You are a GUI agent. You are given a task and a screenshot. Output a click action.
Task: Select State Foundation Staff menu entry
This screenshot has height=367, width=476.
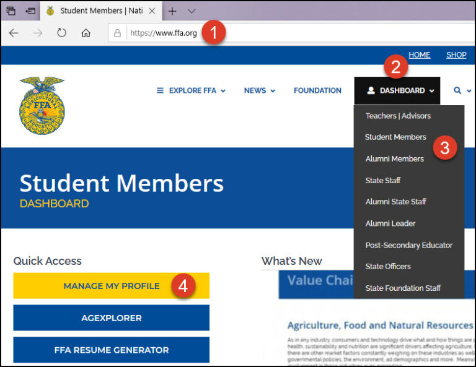[403, 288]
